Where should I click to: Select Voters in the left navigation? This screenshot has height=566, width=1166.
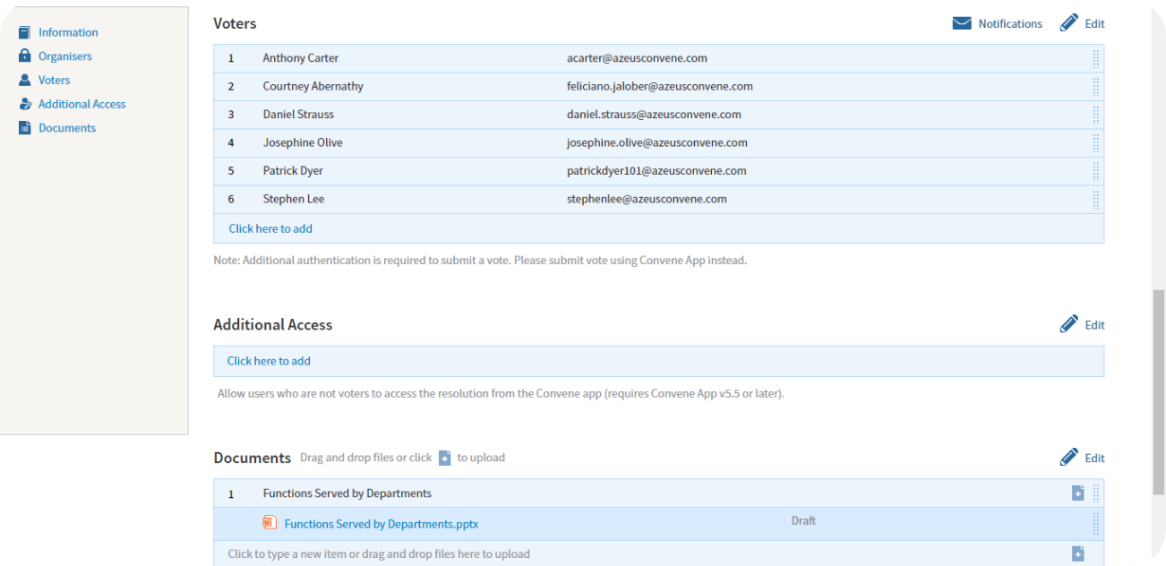coord(54,80)
